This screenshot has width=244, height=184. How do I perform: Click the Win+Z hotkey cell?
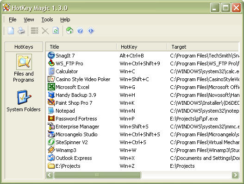click(127, 166)
